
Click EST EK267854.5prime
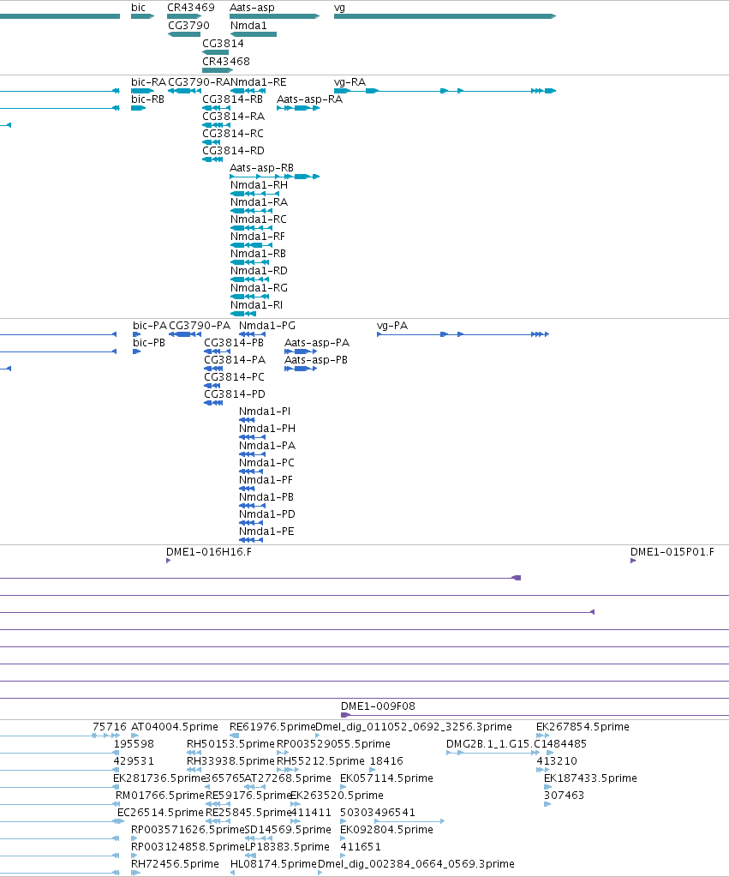(x=543, y=736)
